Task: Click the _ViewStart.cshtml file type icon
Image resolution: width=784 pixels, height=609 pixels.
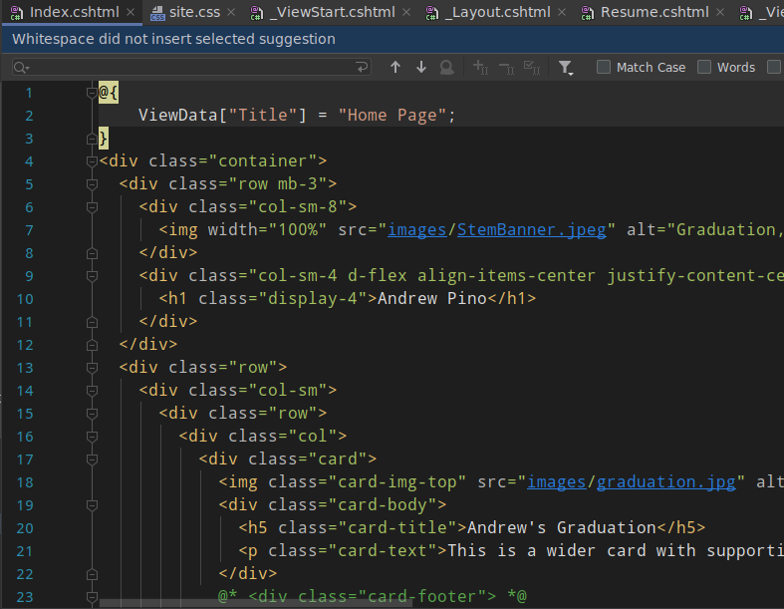Action: 257,13
